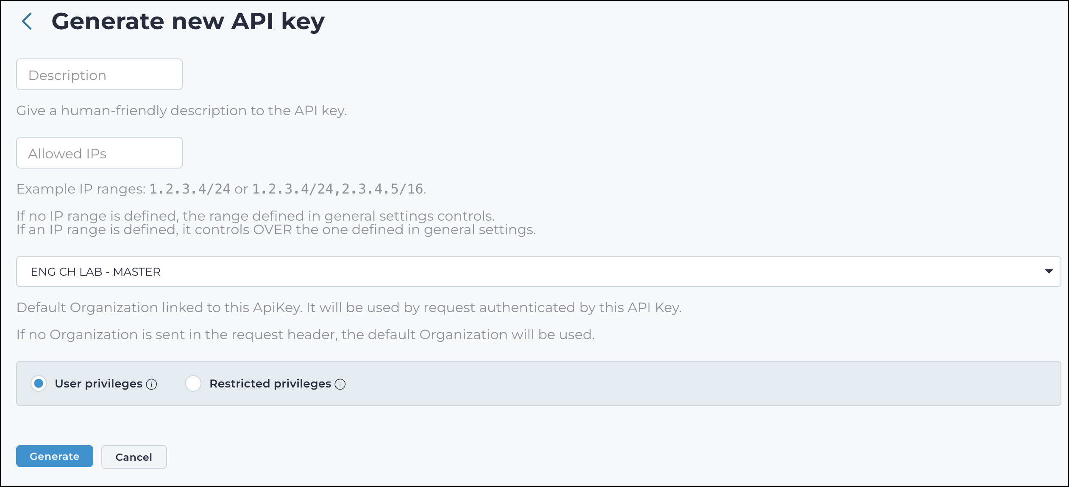Image resolution: width=1069 pixels, height=487 pixels.
Task: Cancel the API key creation
Action: 134,457
